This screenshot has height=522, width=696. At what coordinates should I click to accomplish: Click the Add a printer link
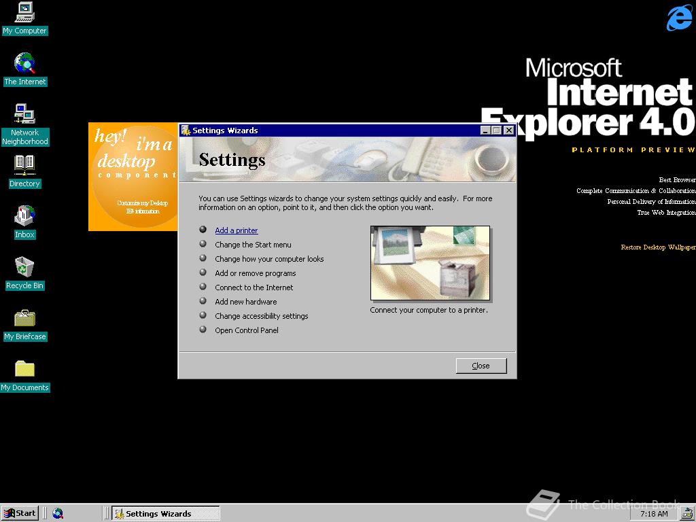[x=236, y=230]
